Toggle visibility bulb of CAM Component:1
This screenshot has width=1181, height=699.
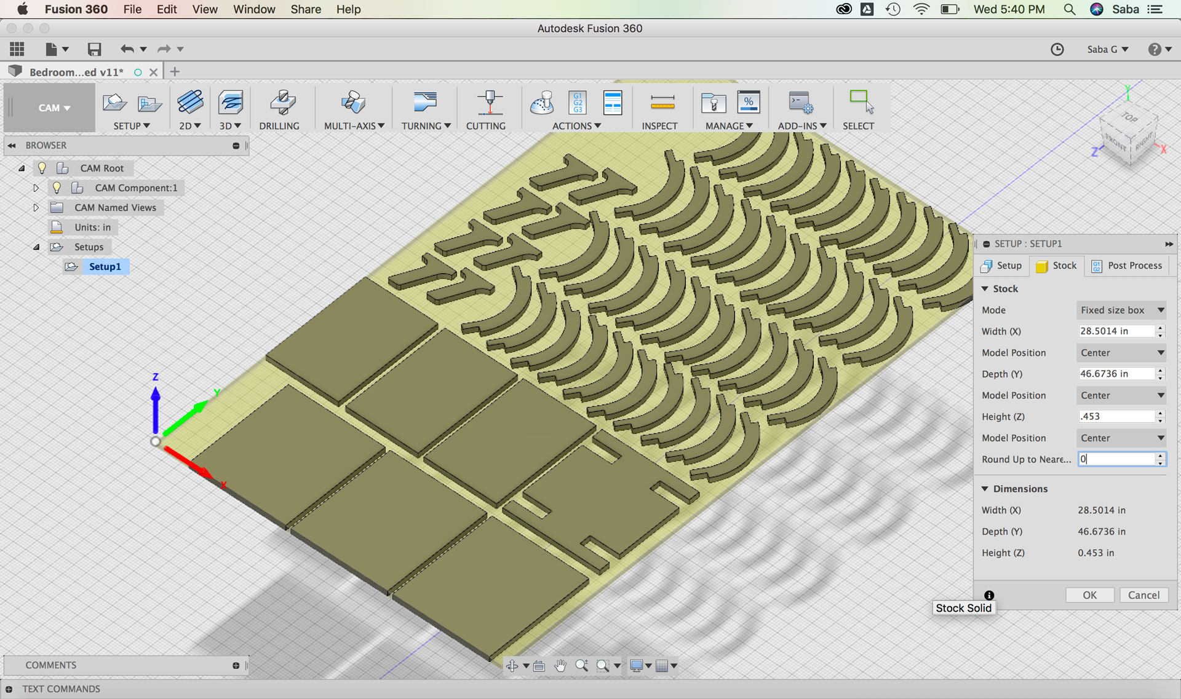[x=57, y=188]
